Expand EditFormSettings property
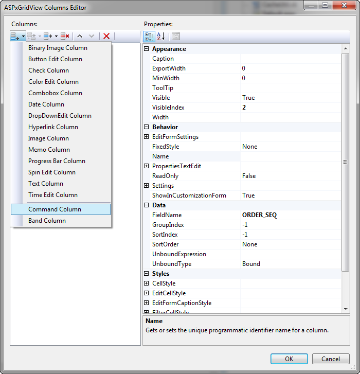Screen dimensions: 360x374 click(147, 137)
